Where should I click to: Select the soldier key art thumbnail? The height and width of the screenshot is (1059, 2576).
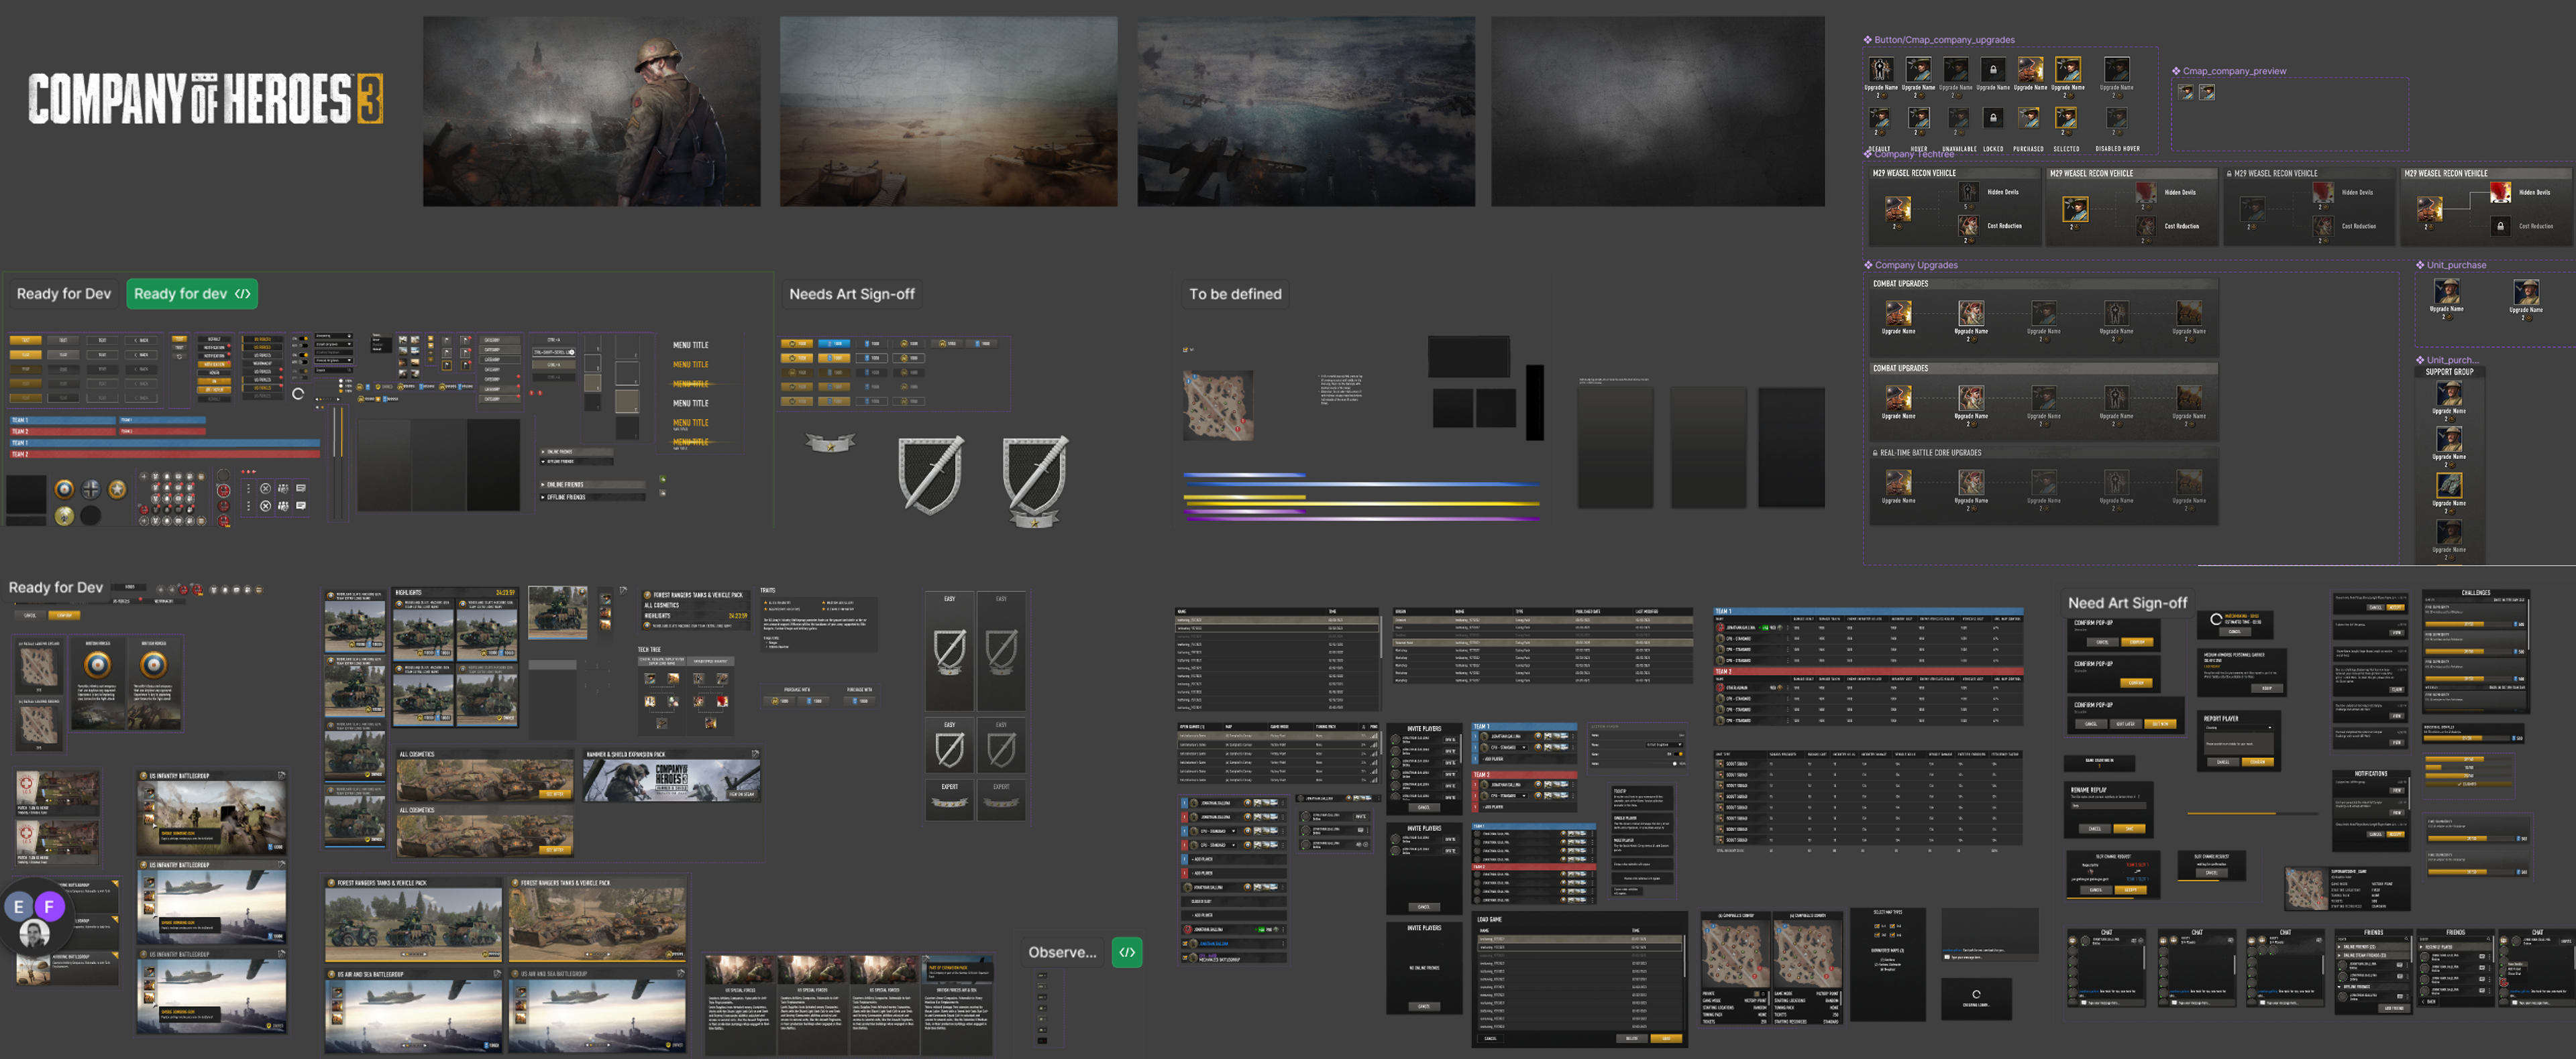point(591,111)
